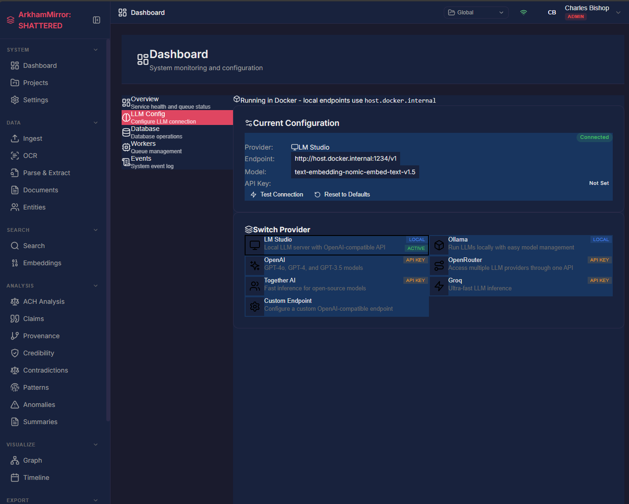
Task: Click the Credibility shield icon
Action: click(15, 353)
